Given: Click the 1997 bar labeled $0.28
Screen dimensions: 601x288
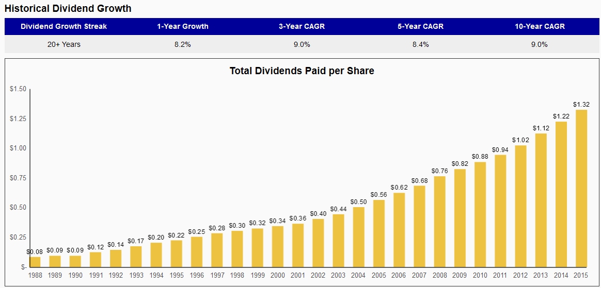Looking at the screenshot, I should (x=217, y=250).
